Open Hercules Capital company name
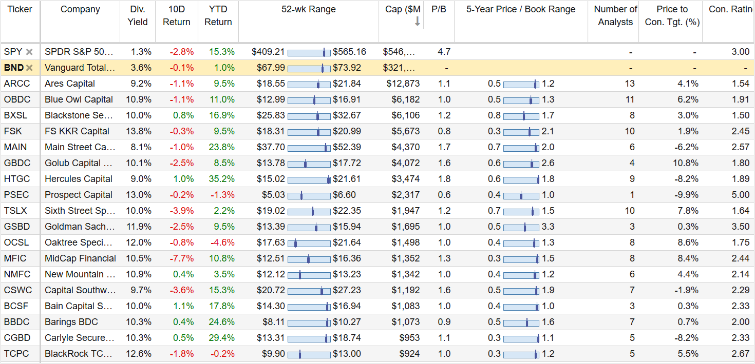 click(x=79, y=179)
